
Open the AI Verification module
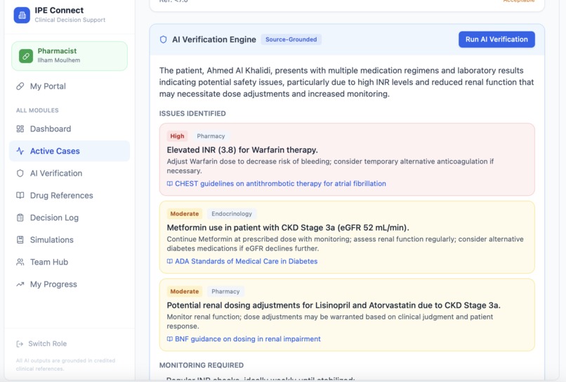(70, 173)
